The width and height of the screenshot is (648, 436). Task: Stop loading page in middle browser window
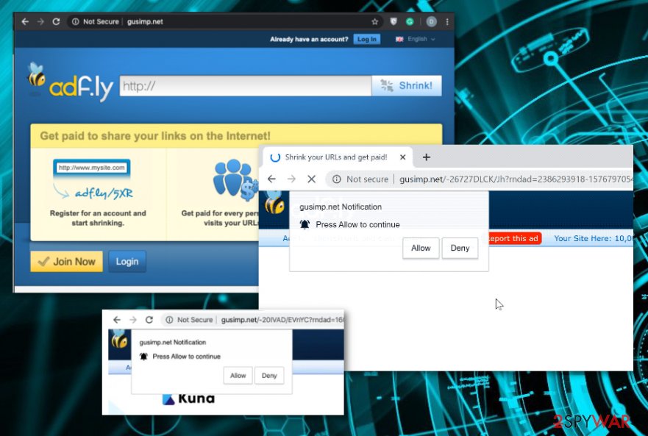312,179
